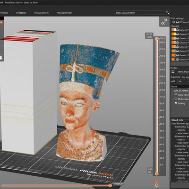Open the Infill 15% dropdown
Image resolution: width=189 pixels, height=189 pixels.
(x=183, y=81)
